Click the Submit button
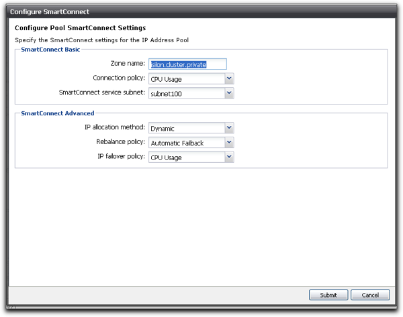 [x=328, y=295]
